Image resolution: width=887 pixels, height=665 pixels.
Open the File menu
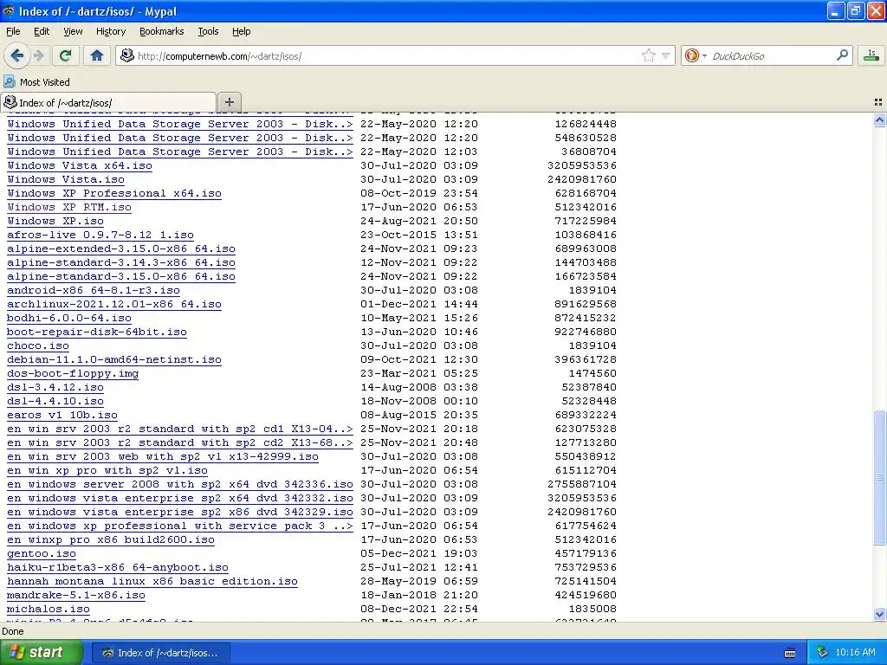[x=13, y=31]
